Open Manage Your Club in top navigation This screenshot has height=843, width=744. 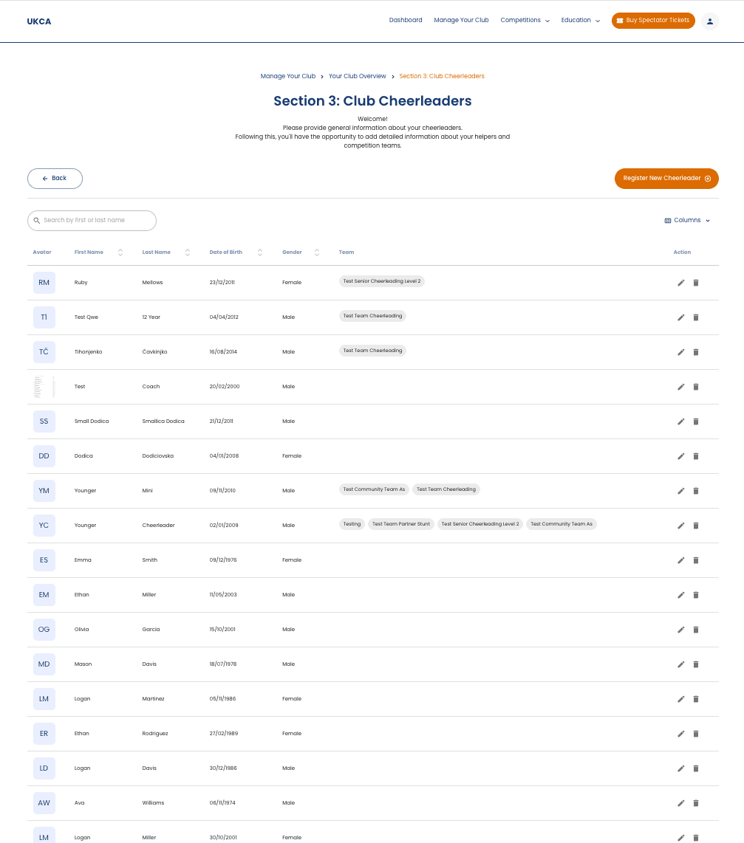(x=461, y=21)
